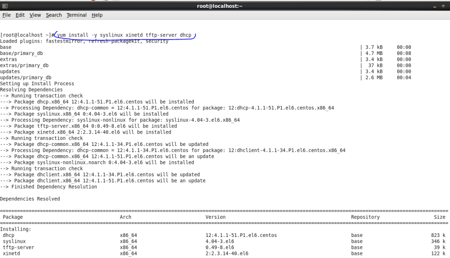
Task: Click the 122 k size value
Action: click(438, 254)
